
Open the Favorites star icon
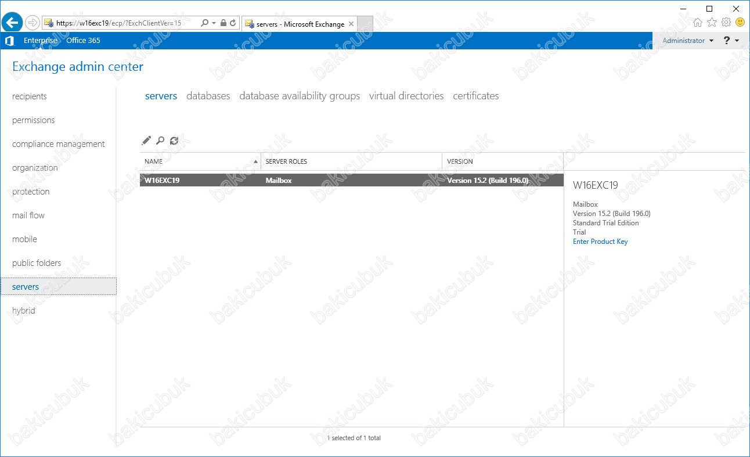[712, 23]
